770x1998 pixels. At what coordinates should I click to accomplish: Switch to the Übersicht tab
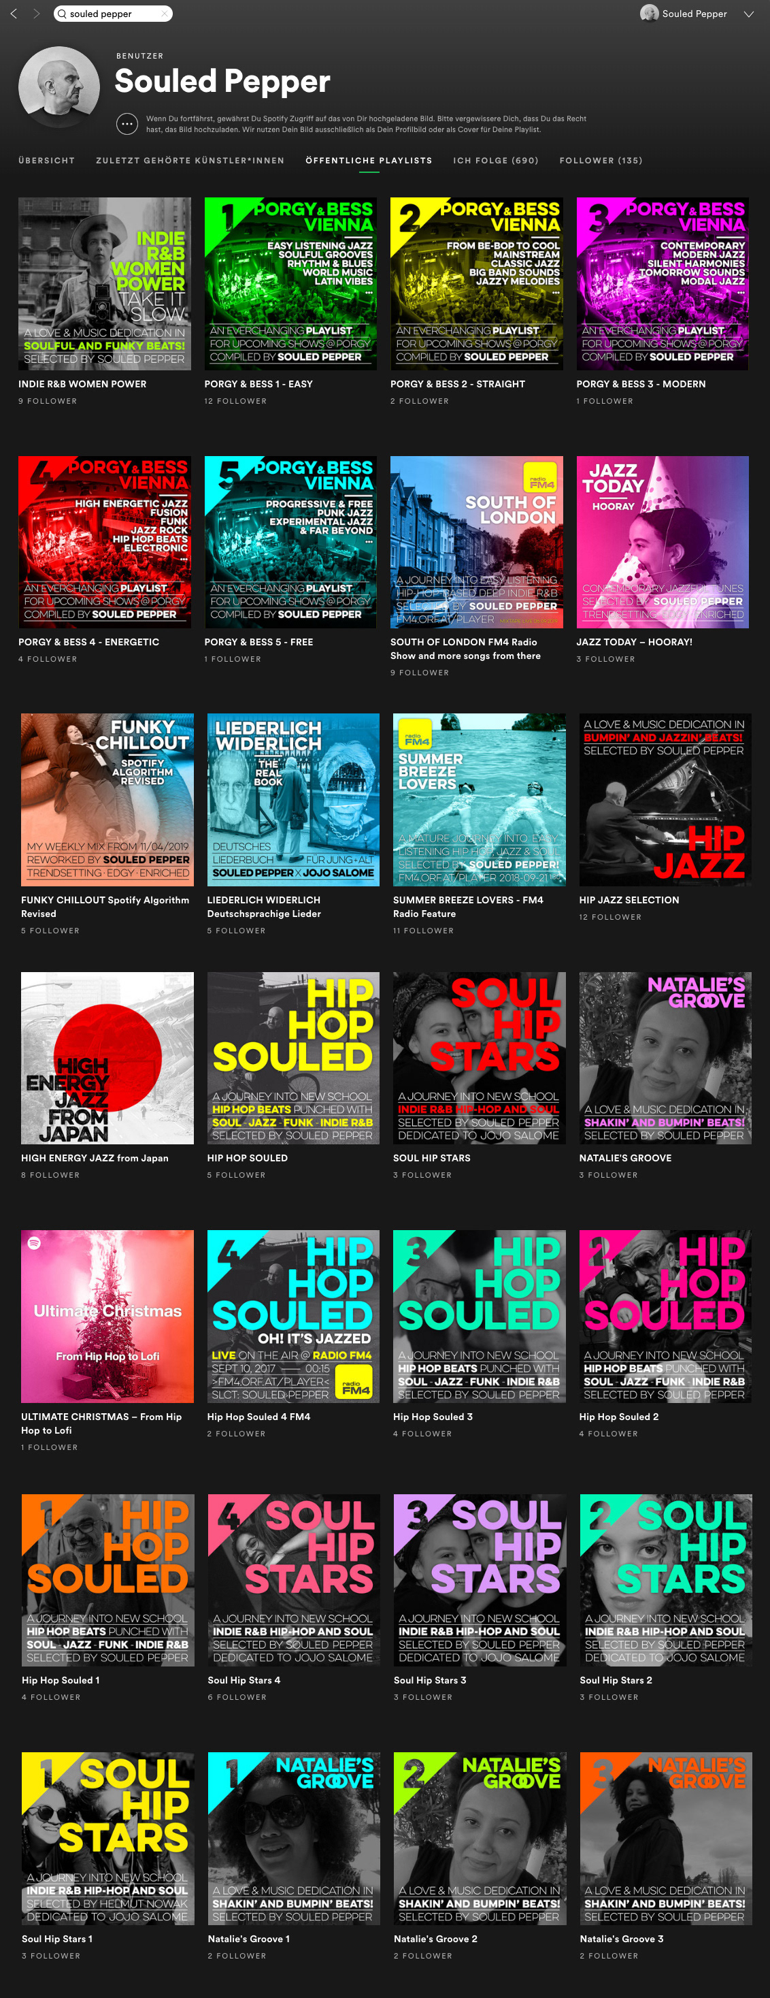click(47, 161)
